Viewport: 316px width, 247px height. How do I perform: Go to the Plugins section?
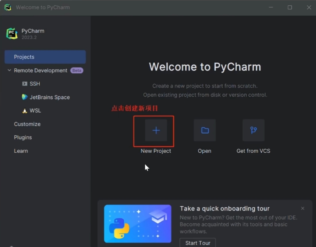pyautogui.click(x=23, y=138)
